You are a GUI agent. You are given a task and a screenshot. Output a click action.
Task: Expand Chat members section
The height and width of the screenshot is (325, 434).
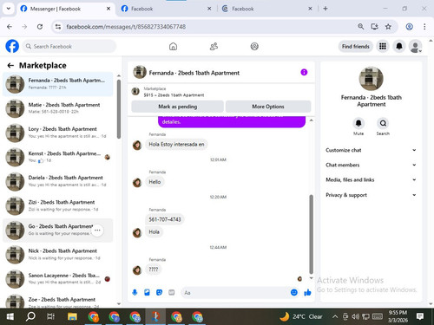[x=371, y=165]
